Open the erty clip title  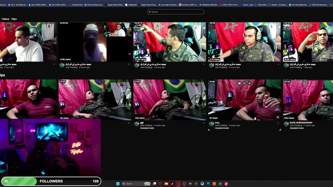click(x=217, y=123)
